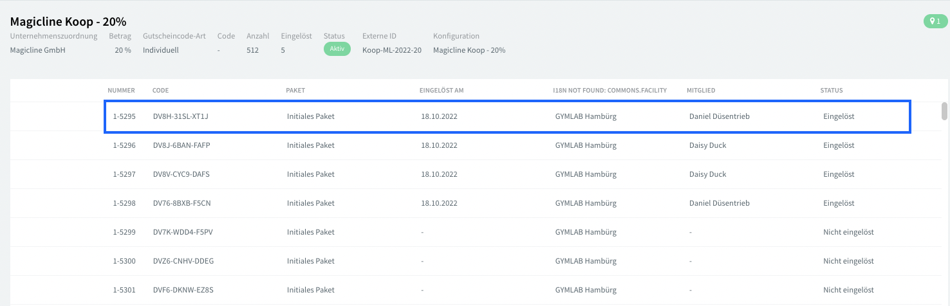Viewport: 950px width, 306px height.
Task: Click Daisy Duck in row 1-5296
Action: coord(707,145)
